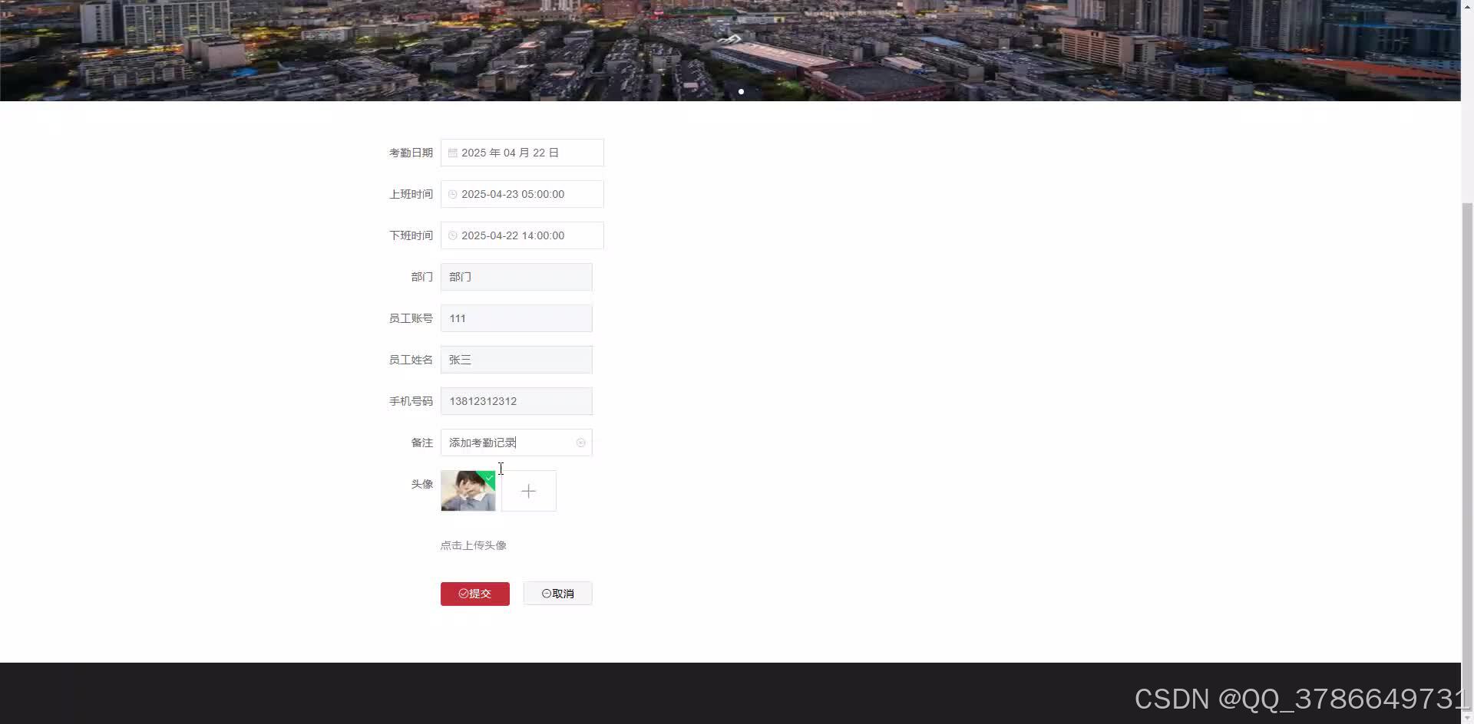The width and height of the screenshot is (1474, 724).
Task: Open the 考勤日期 calendar picker icon
Action: [453, 153]
